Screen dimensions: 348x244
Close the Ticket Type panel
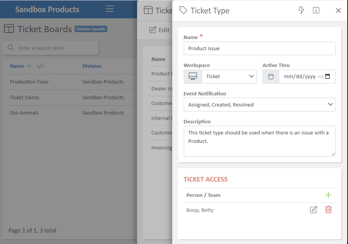tap(338, 10)
